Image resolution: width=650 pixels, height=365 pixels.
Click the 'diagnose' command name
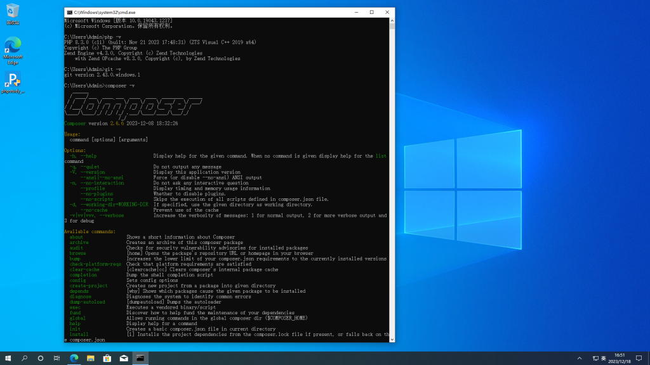coord(81,297)
